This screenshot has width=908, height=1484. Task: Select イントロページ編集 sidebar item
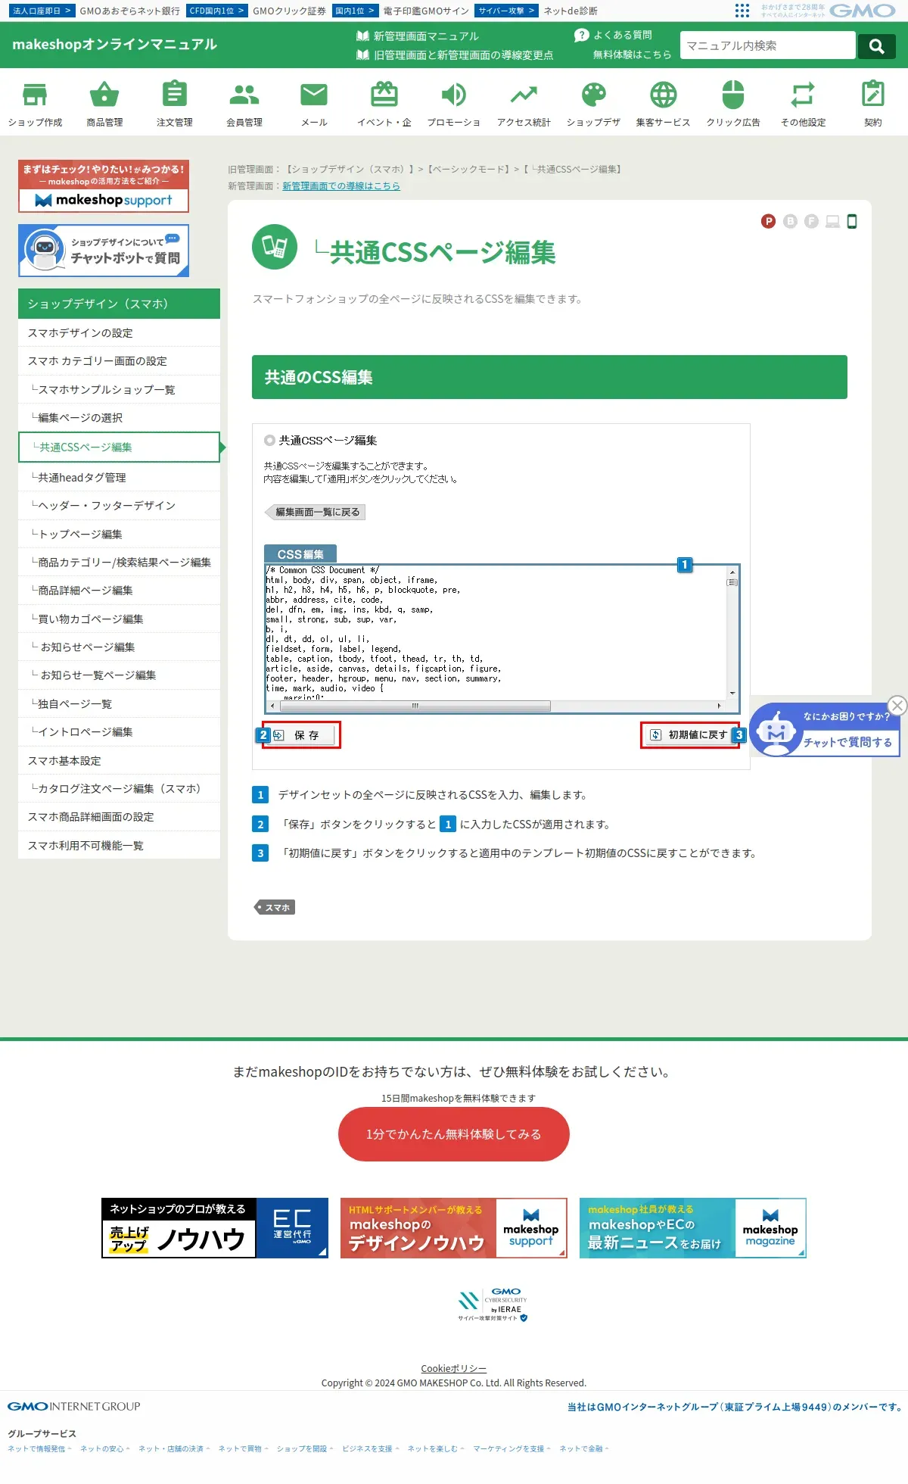point(119,731)
